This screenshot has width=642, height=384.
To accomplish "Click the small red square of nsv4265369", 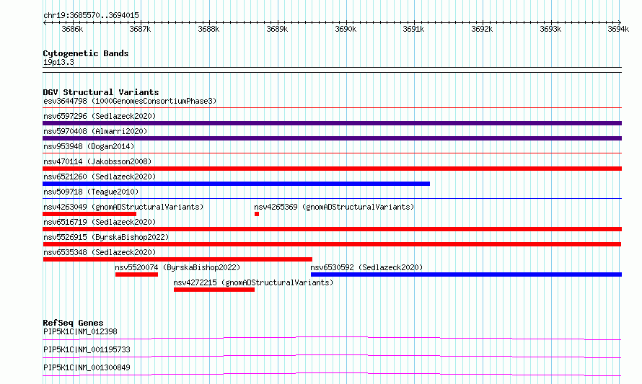I will (x=257, y=214).
